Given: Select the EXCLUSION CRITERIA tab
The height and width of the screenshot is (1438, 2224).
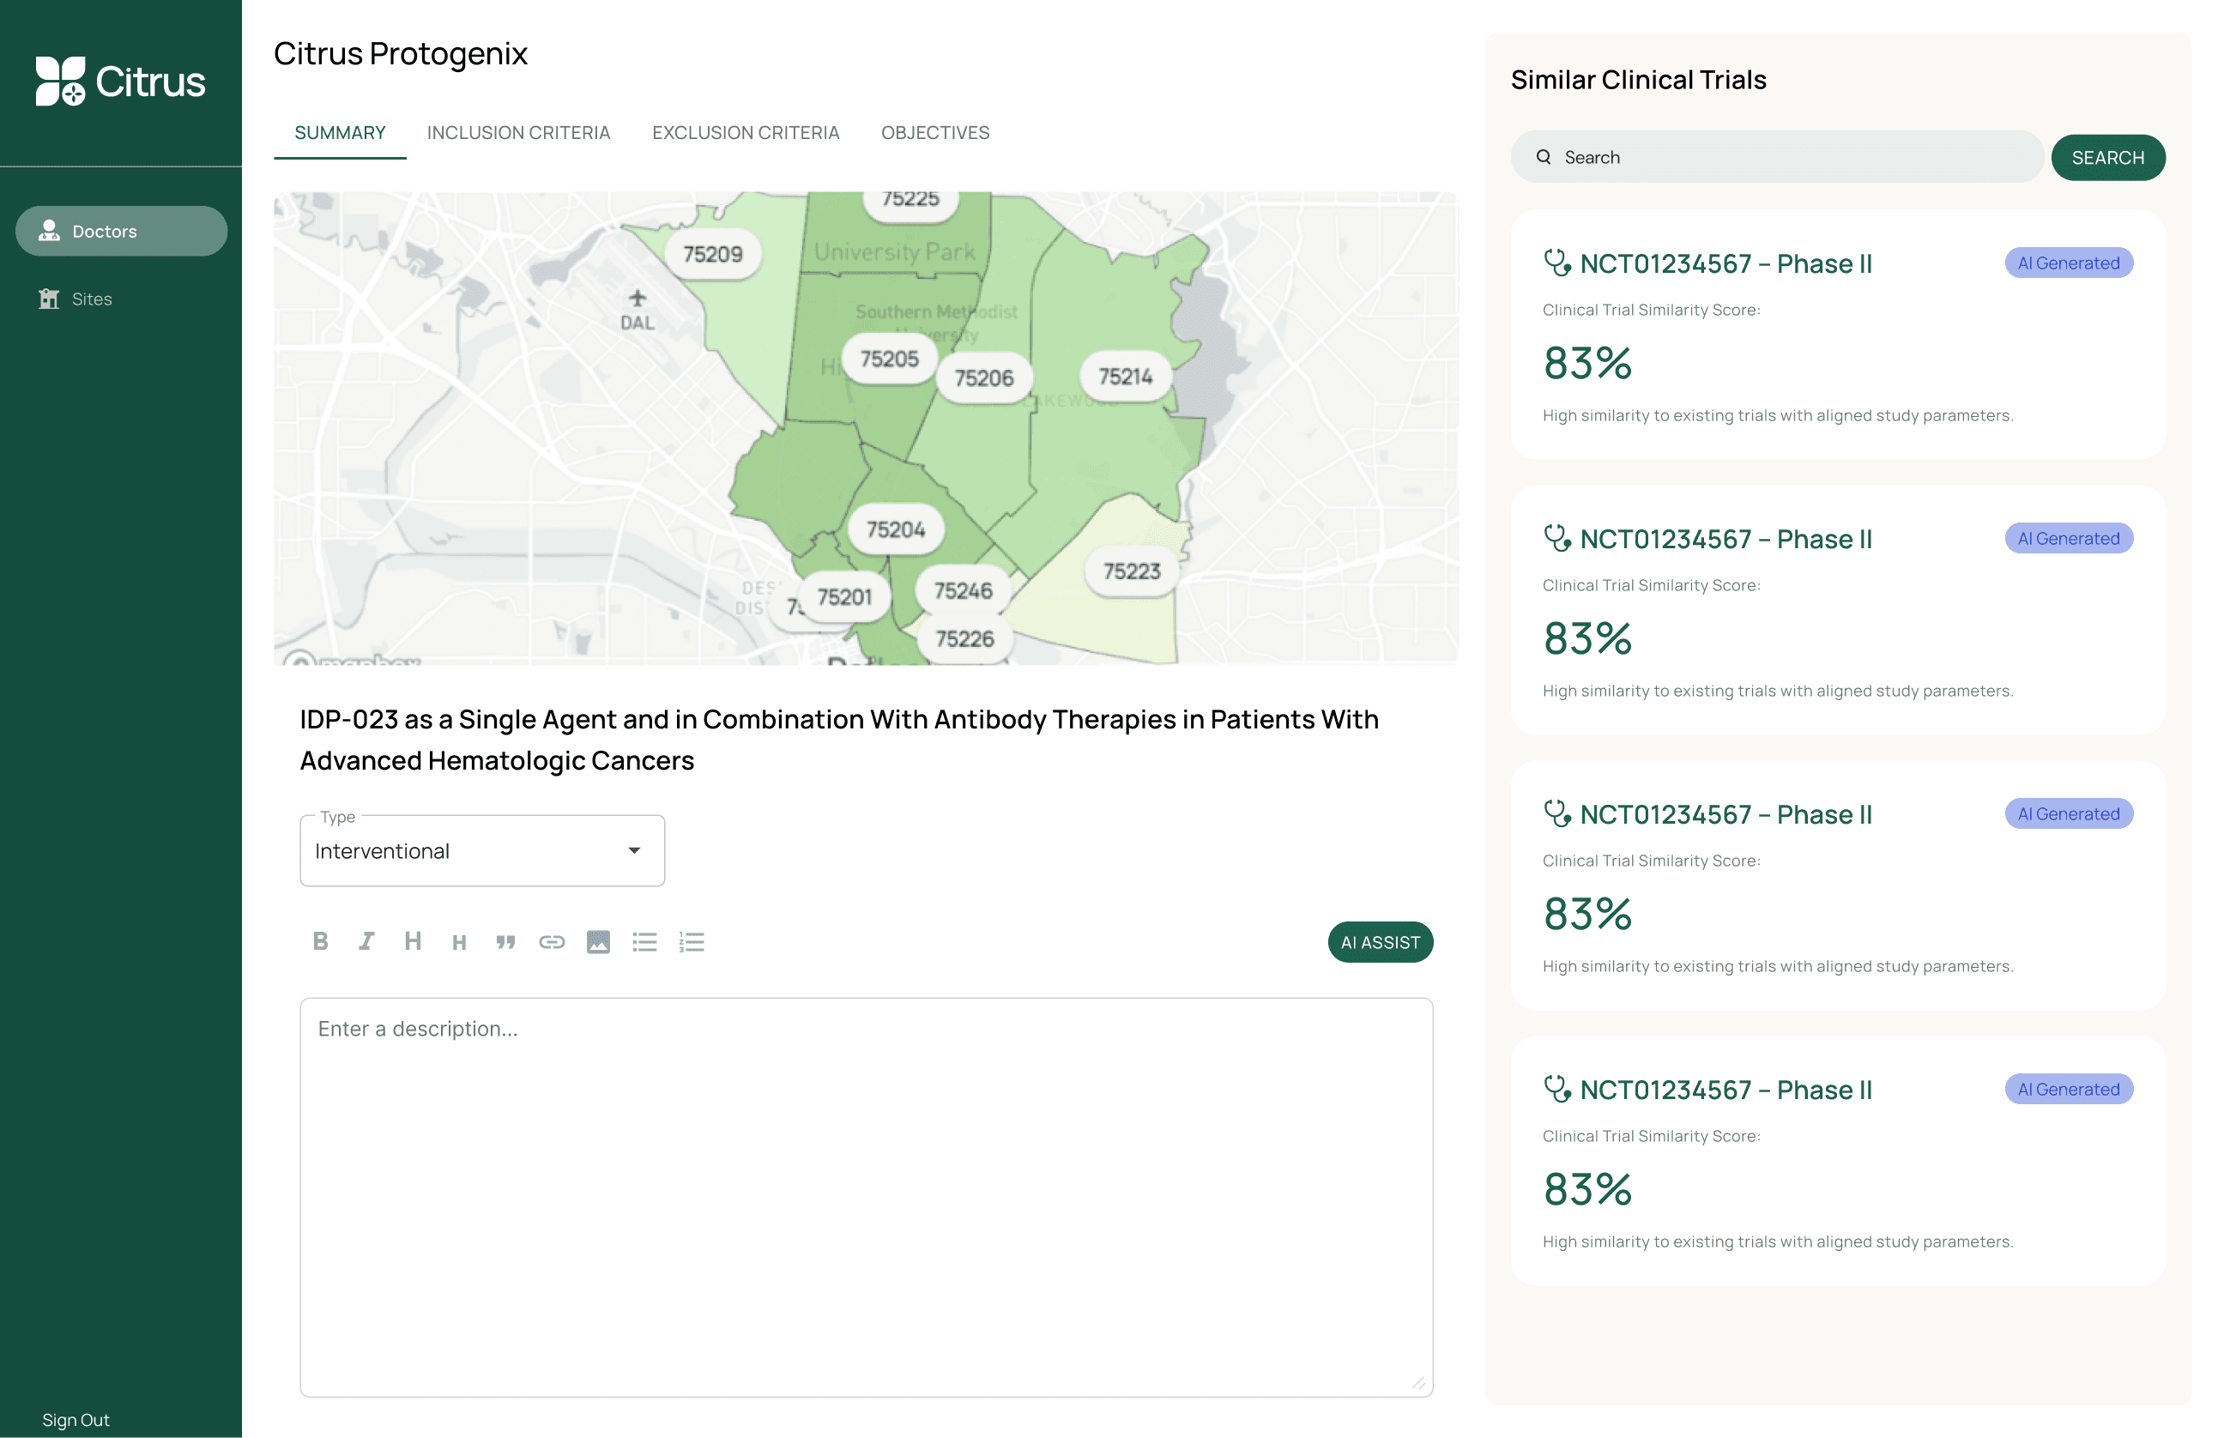Looking at the screenshot, I should point(746,133).
